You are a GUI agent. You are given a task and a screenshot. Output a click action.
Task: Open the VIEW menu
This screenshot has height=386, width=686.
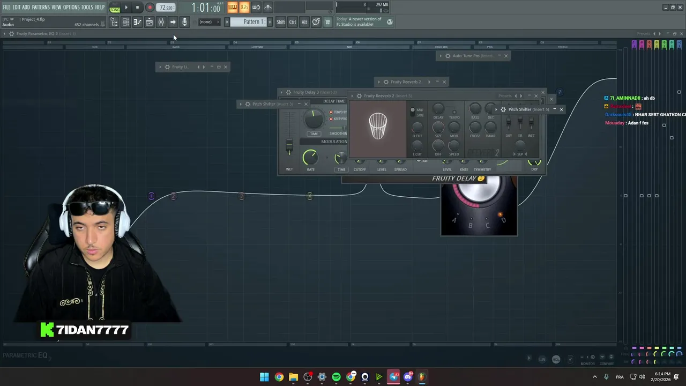pos(56,8)
